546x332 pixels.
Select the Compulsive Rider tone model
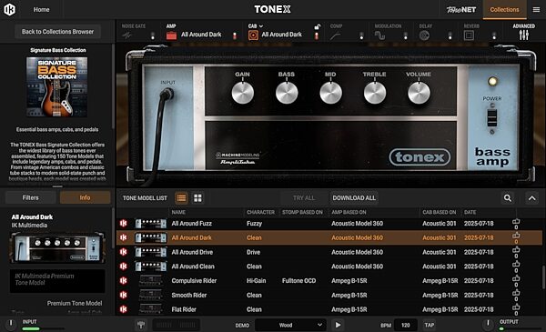(x=329, y=280)
